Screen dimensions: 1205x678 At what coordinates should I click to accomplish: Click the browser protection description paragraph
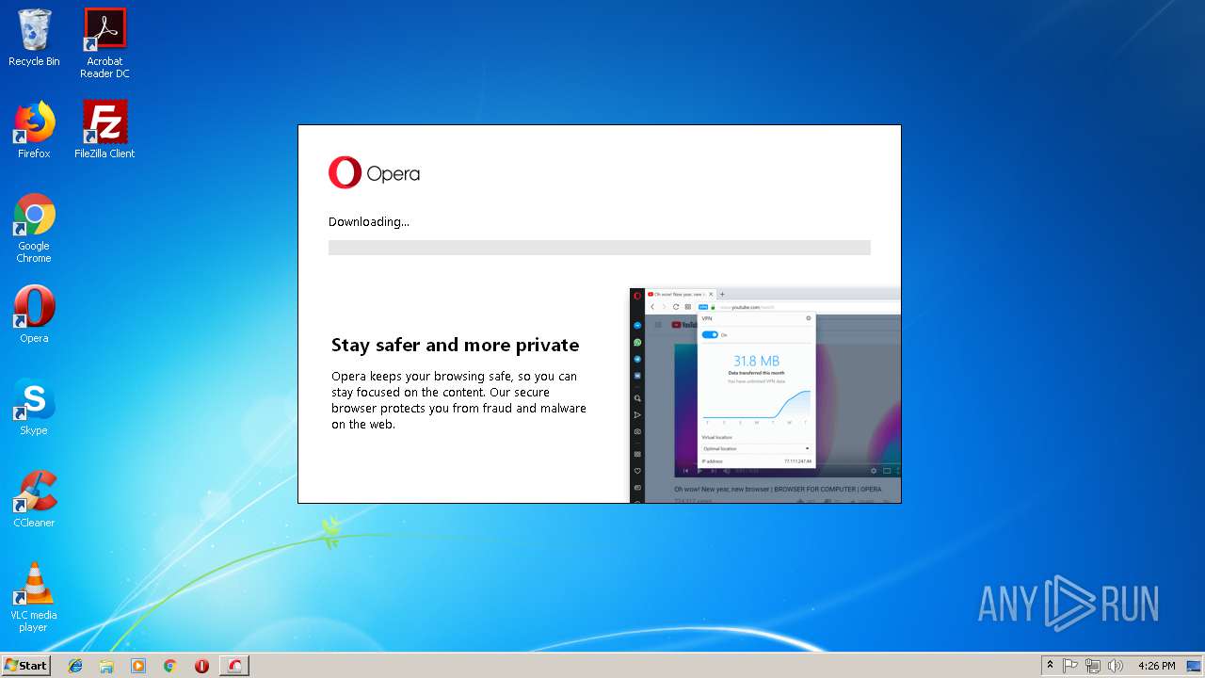[x=458, y=400]
